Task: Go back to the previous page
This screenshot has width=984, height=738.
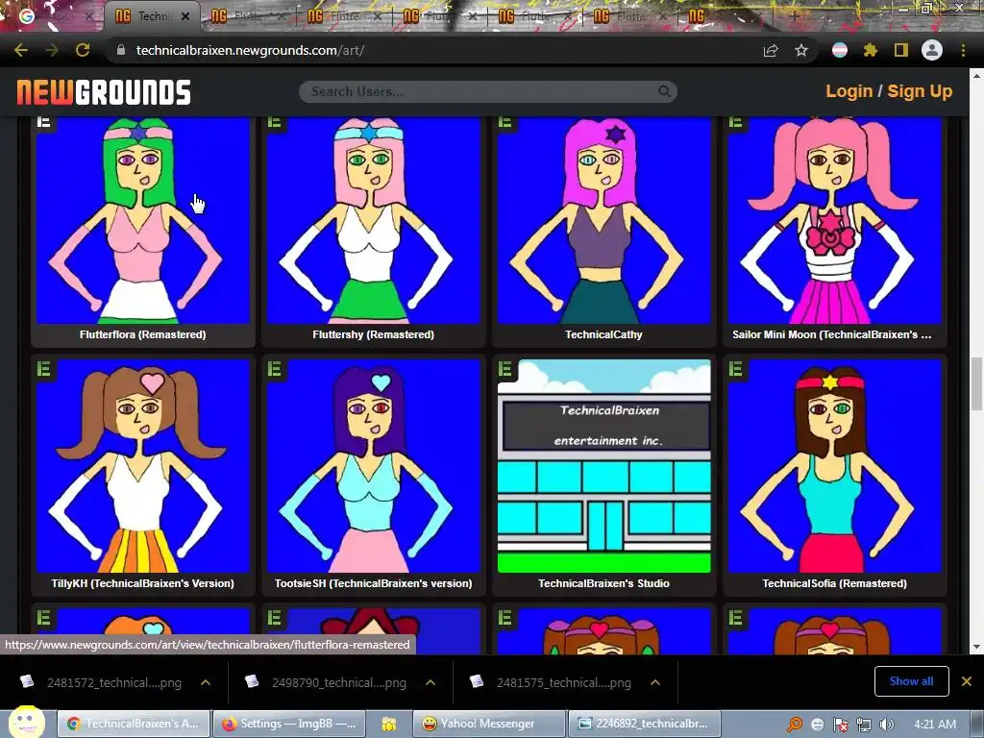Action: click(x=21, y=50)
